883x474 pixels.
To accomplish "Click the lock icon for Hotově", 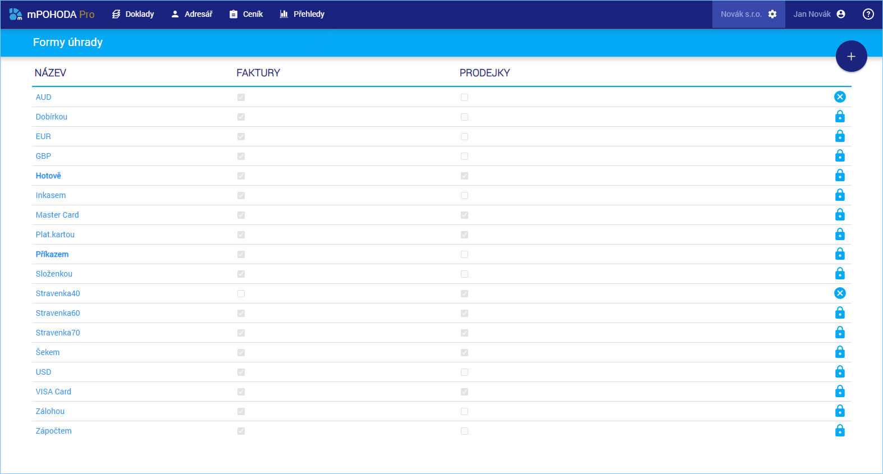I will (840, 175).
